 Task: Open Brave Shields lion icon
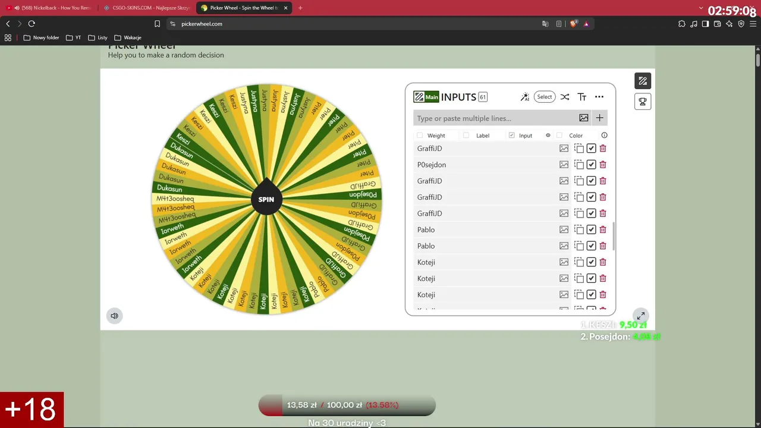pyautogui.click(x=573, y=24)
